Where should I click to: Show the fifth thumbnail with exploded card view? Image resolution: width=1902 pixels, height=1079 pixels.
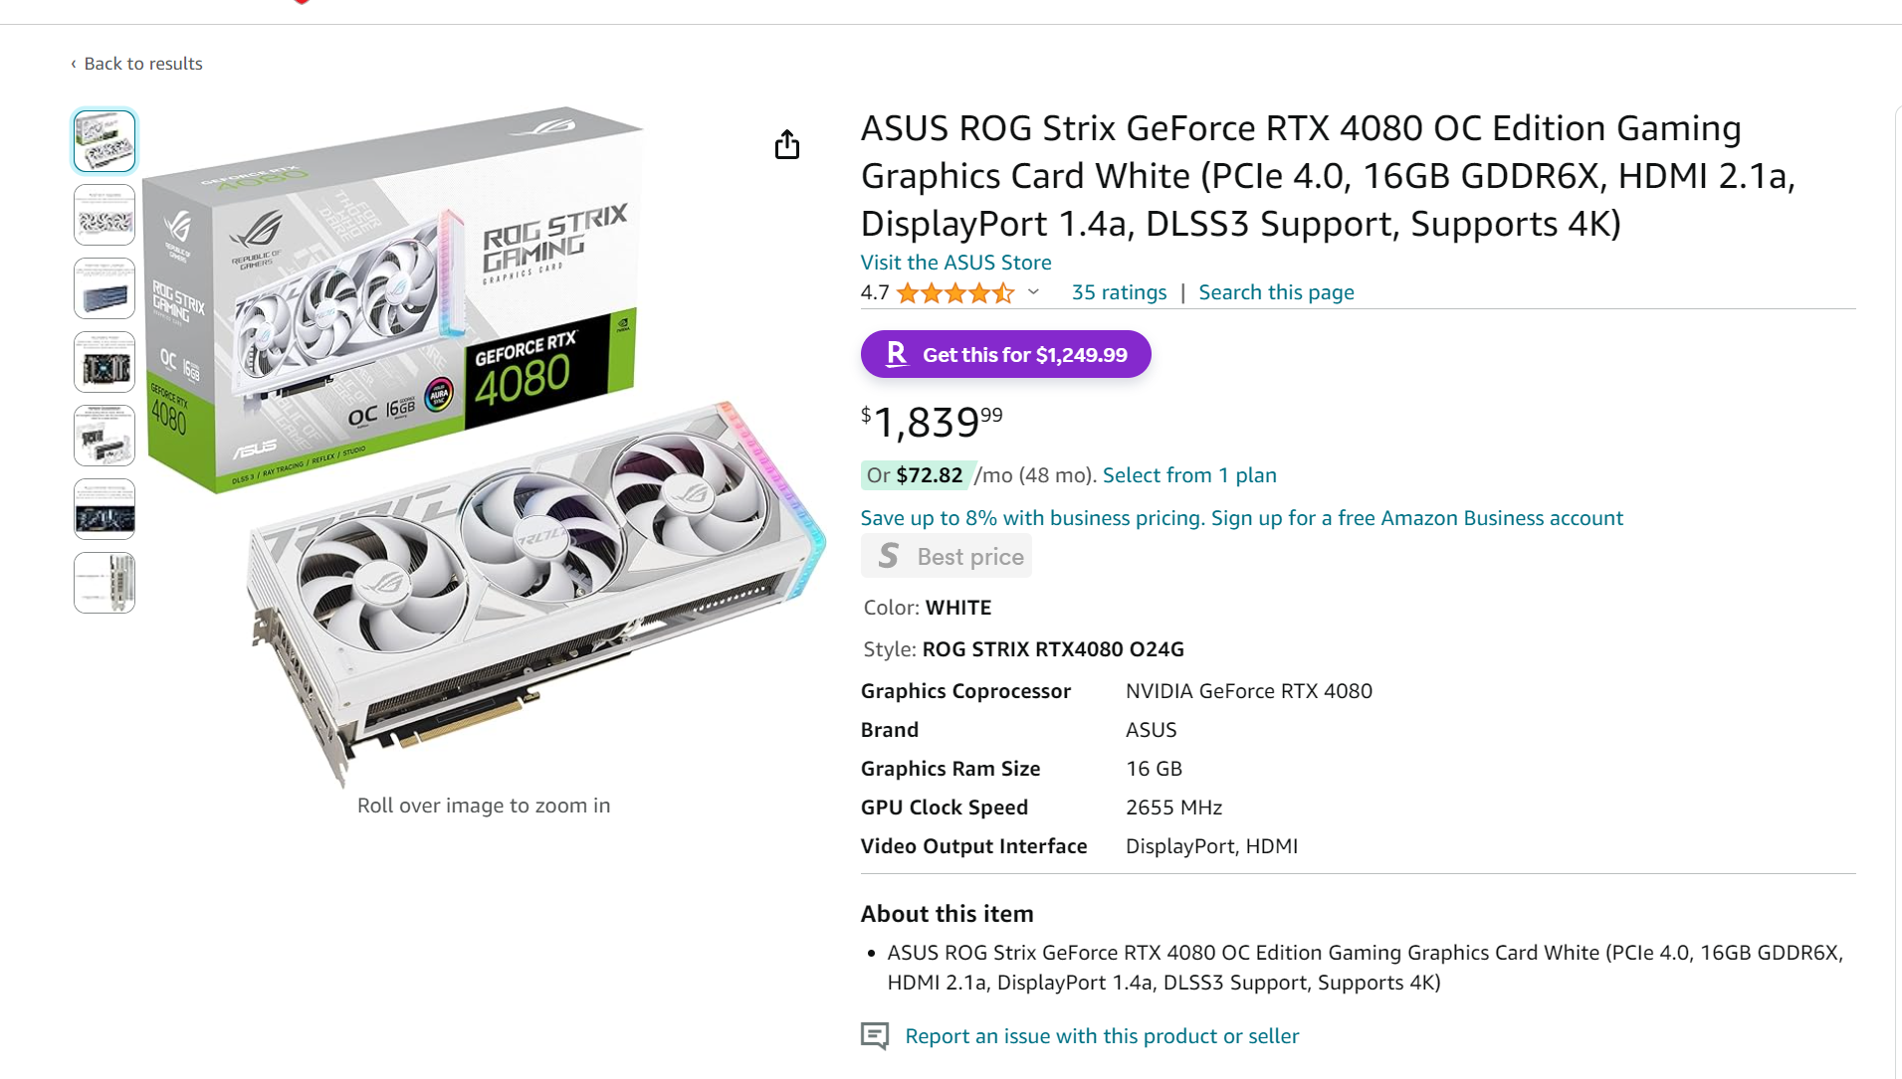pyautogui.click(x=105, y=436)
